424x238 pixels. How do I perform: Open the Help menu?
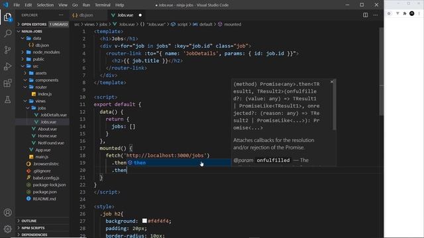pos(119,5)
